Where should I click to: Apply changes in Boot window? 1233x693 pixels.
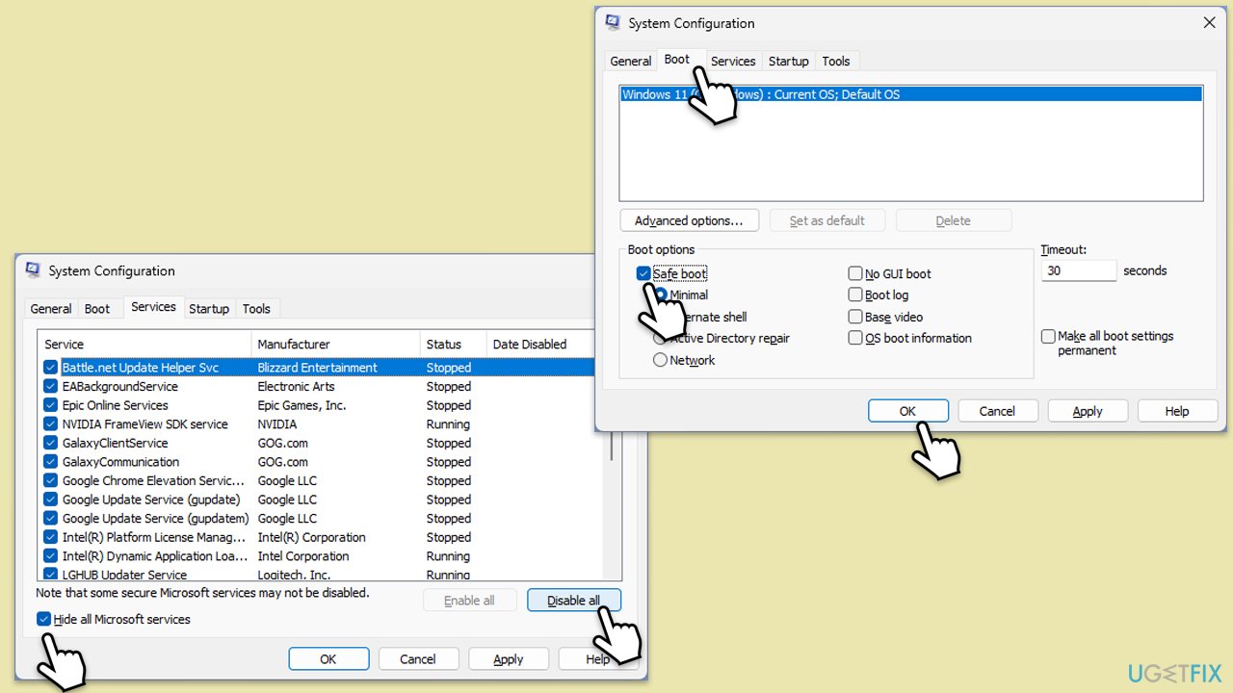[1088, 411]
